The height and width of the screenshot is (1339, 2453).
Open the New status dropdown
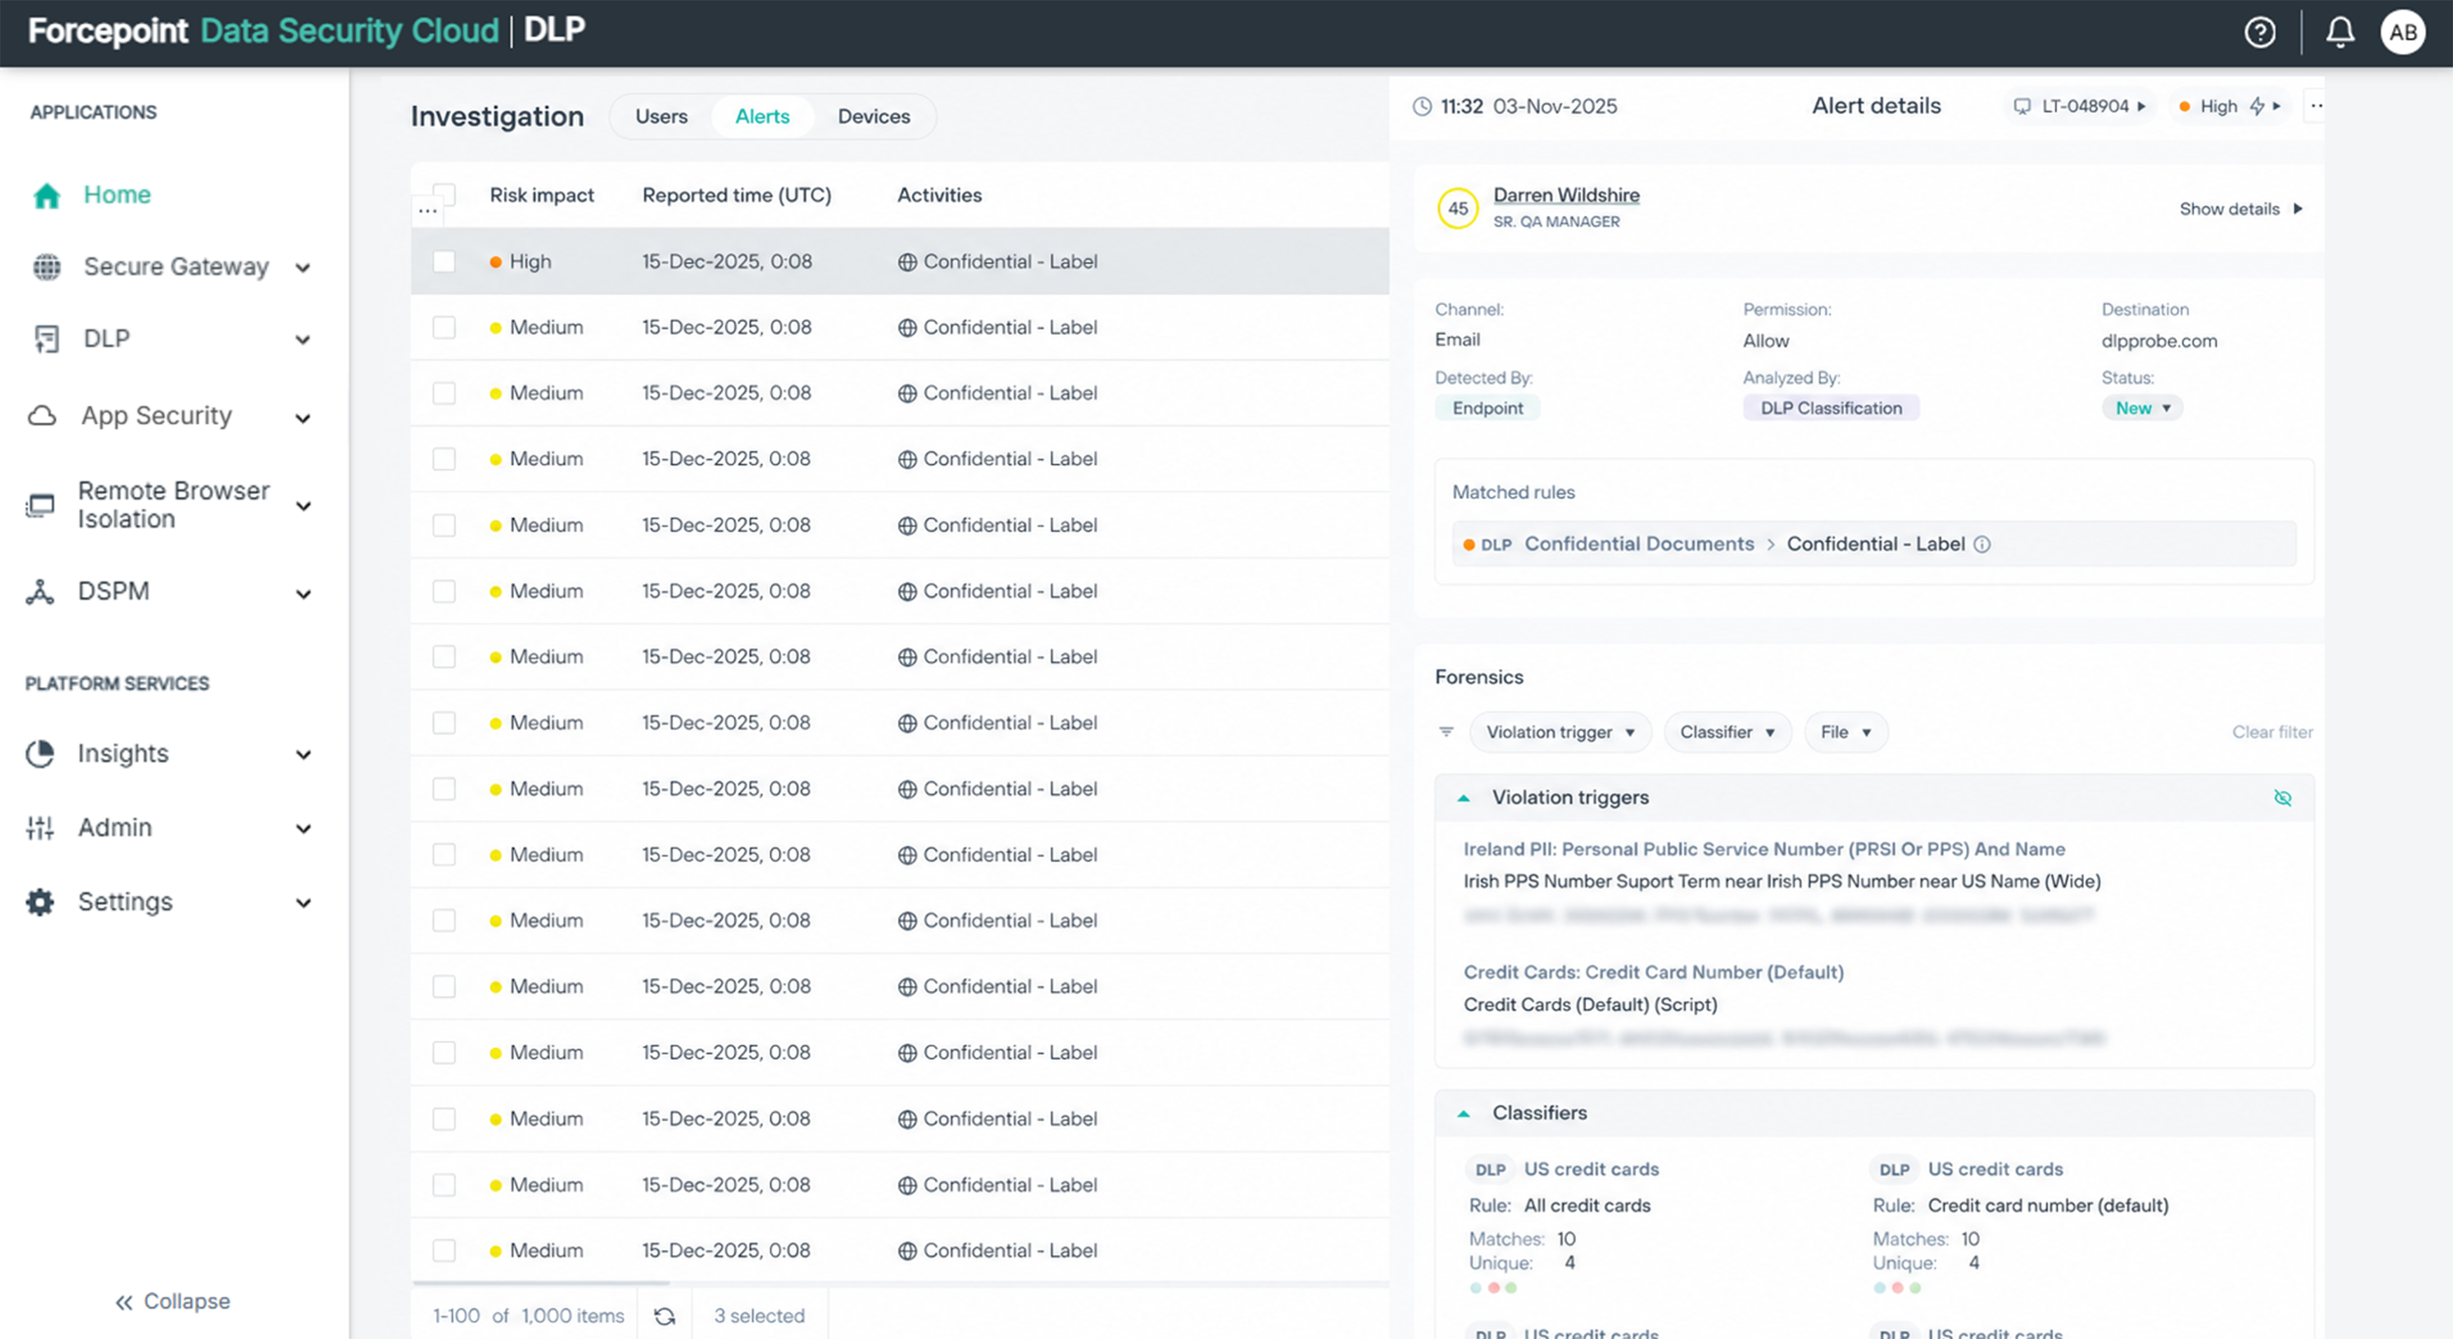2142,409
